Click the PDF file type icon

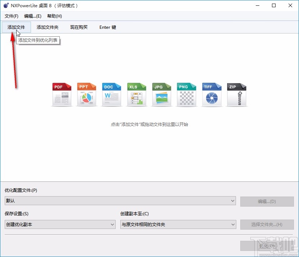pos(62,95)
